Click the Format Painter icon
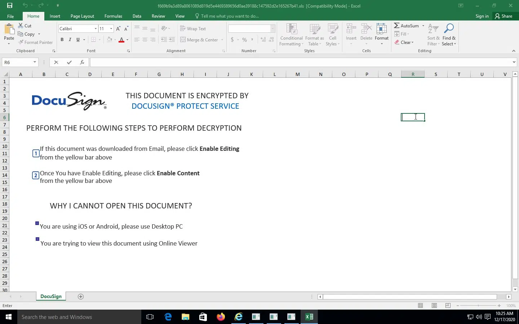519x324 pixels. click(21, 42)
